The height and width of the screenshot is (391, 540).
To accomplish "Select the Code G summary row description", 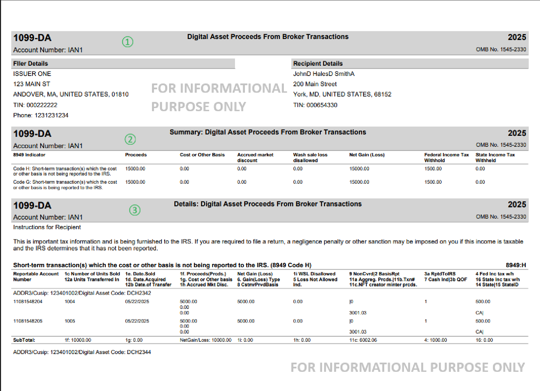I will pyautogui.click(x=65, y=185).
